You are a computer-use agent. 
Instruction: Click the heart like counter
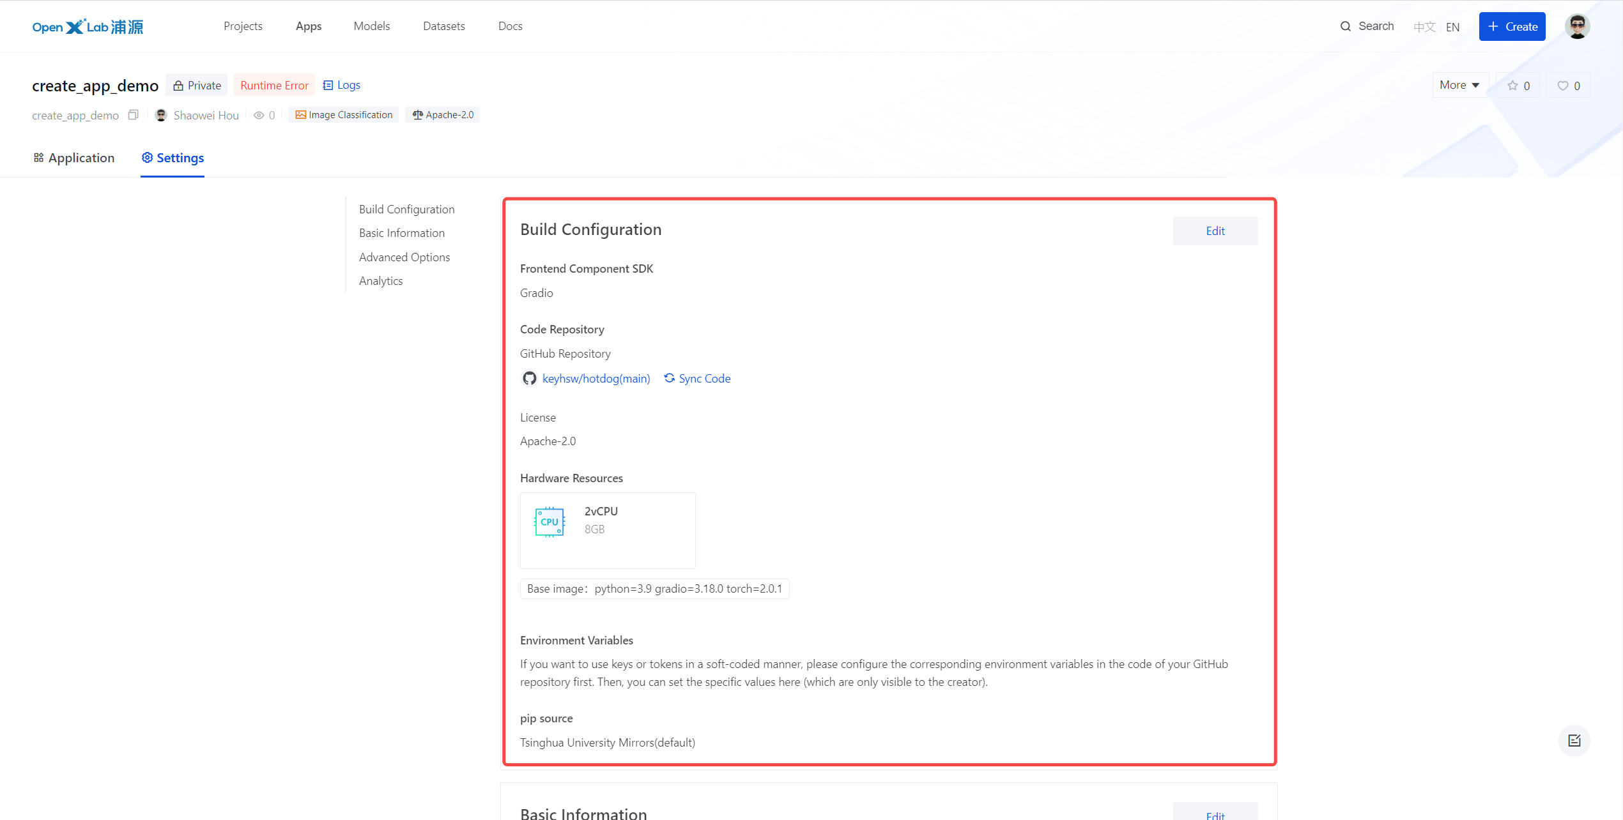[1569, 86]
